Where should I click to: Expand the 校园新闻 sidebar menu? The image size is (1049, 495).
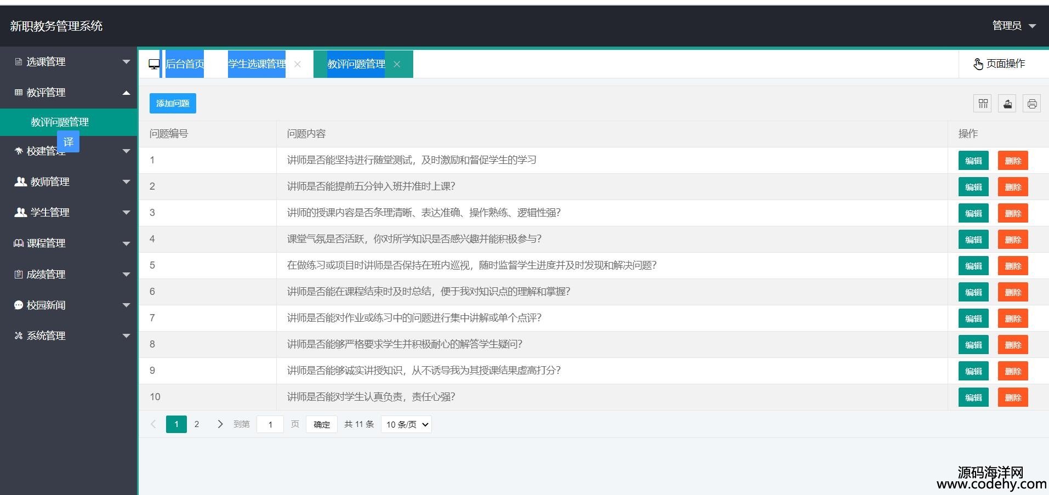pos(69,305)
